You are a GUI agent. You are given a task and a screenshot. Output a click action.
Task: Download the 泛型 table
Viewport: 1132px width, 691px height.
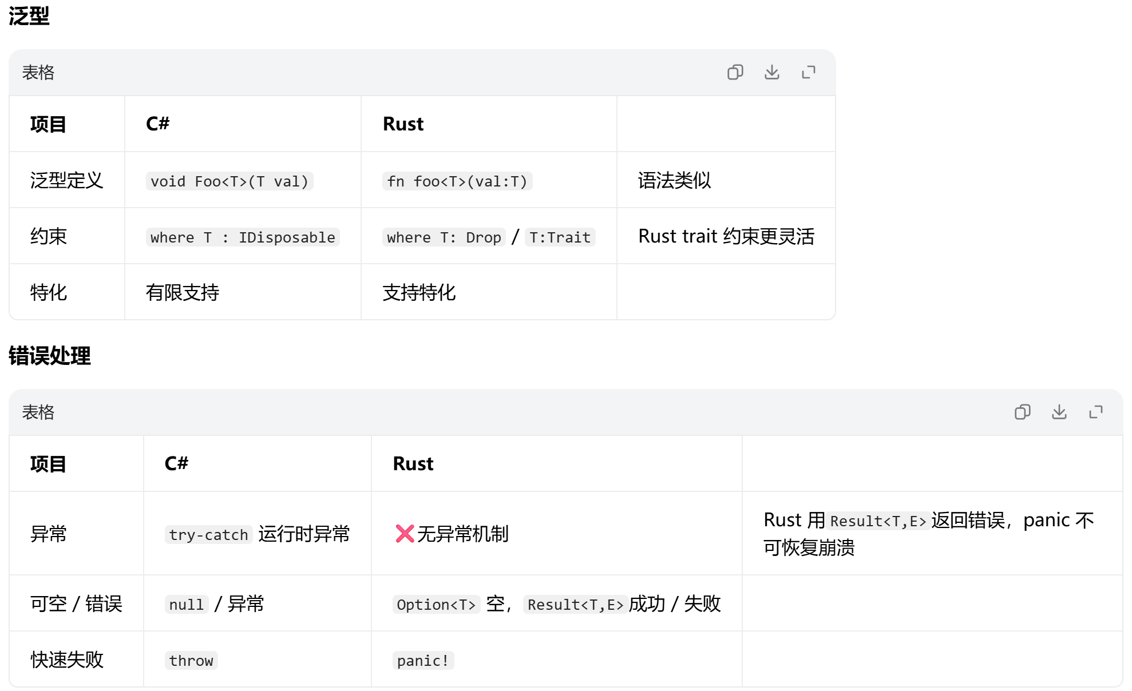pyautogui.click(x=771, y=72)
